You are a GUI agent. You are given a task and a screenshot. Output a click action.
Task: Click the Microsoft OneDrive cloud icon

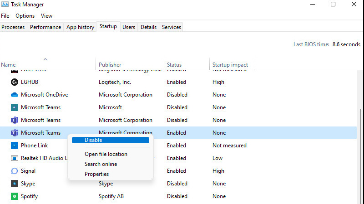pyautogui.click(x=15, y=95)
